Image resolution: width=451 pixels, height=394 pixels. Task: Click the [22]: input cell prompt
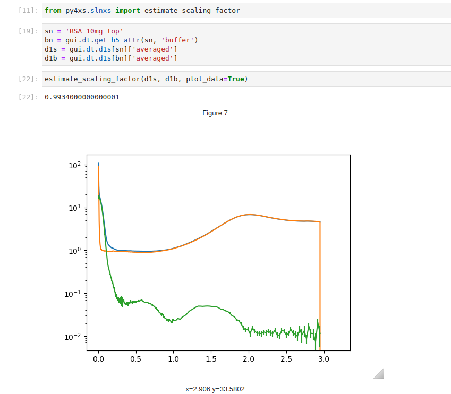28,79
